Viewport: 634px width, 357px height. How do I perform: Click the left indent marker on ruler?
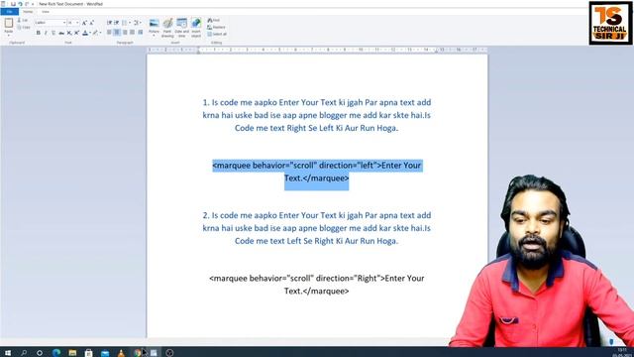(x=198, y=51)
